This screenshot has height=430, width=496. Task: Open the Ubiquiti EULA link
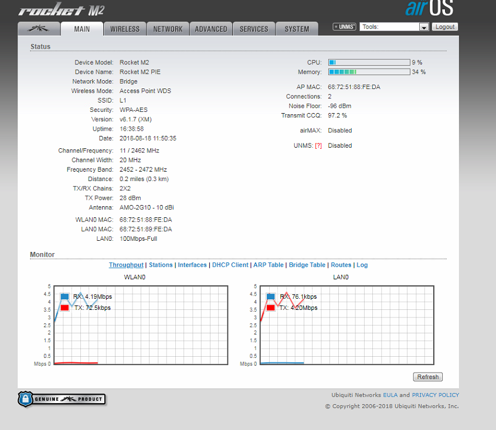[390, 395]
